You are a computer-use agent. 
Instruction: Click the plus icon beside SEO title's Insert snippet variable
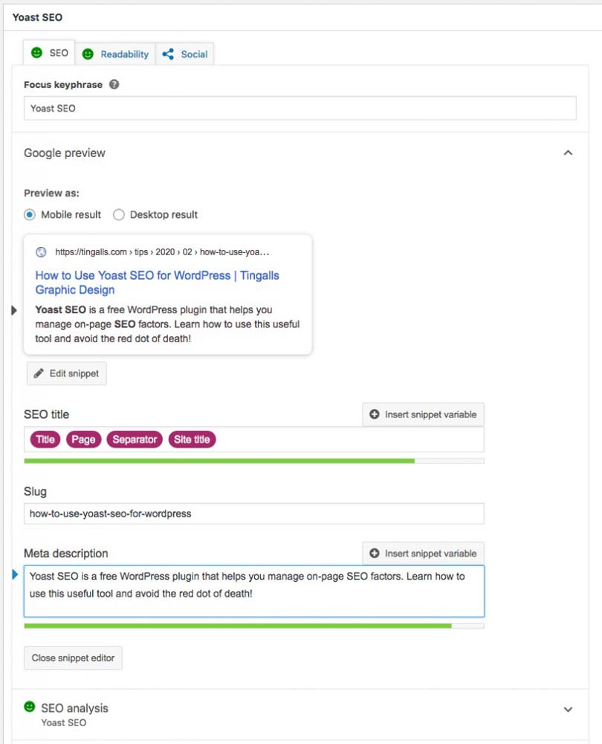tap(372, 414)
